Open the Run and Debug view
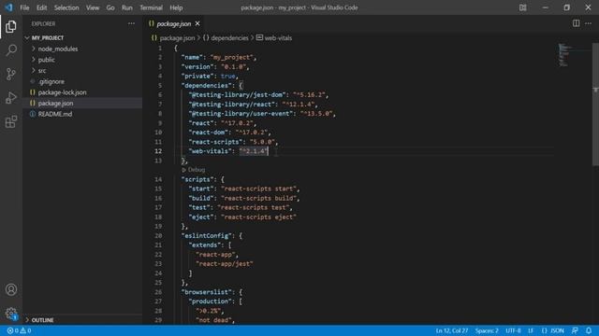This screenshot has height=336, width=599. [x=11, y=98]
